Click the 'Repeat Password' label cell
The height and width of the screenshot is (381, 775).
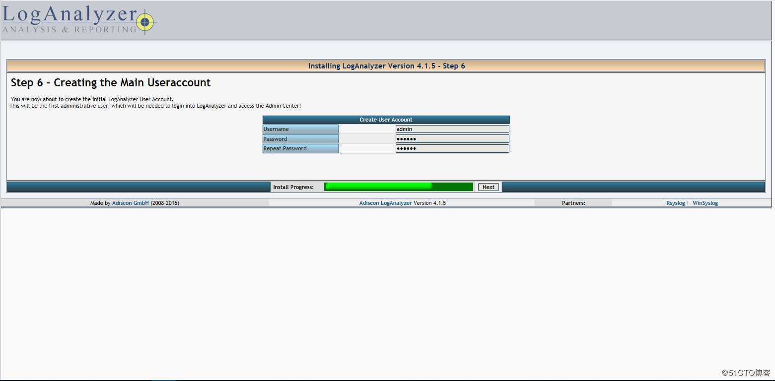301,148
